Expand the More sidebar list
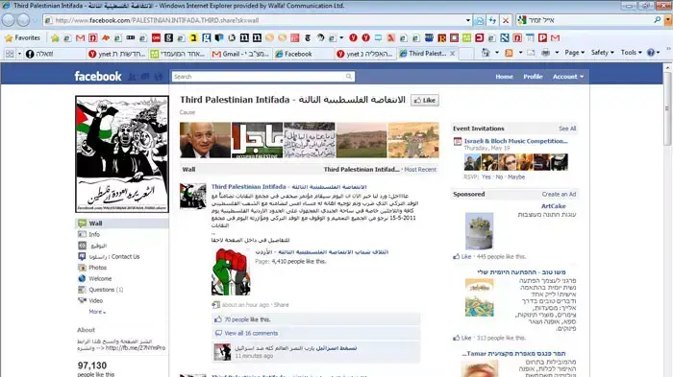 [96, 312]
